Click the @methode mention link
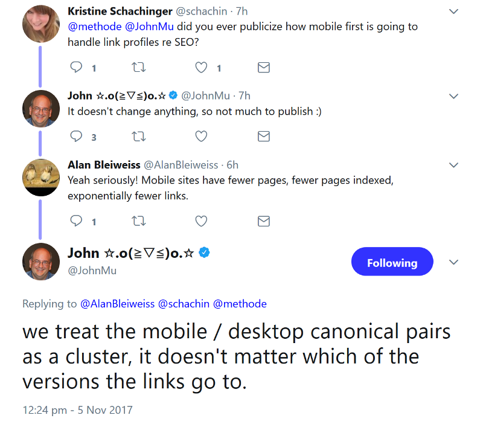The image size is (483, 424). 240,304
